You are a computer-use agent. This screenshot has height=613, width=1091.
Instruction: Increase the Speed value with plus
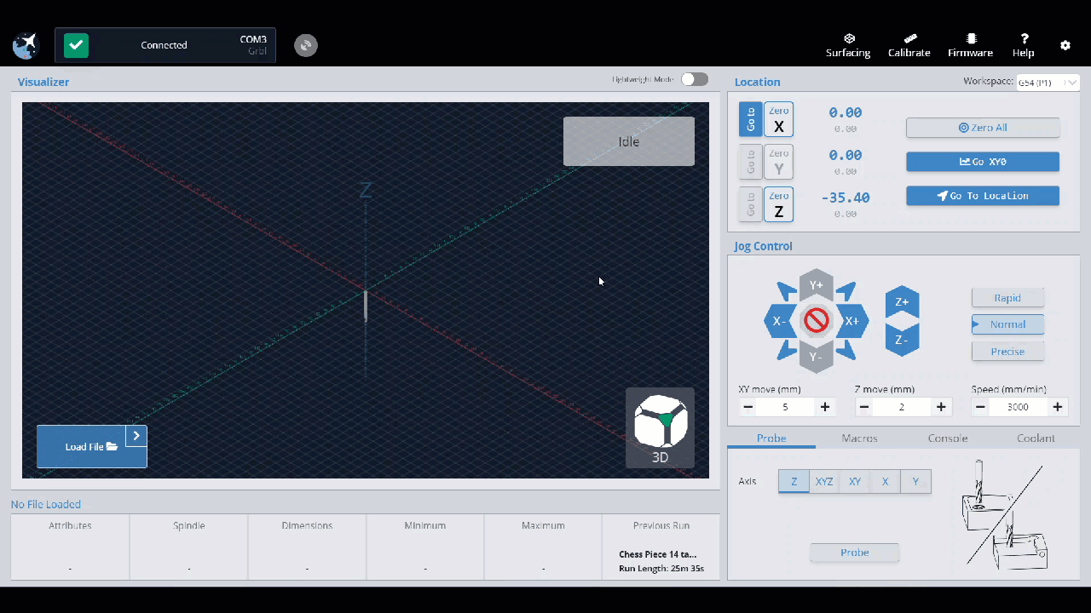click(x=1057, y=407)
